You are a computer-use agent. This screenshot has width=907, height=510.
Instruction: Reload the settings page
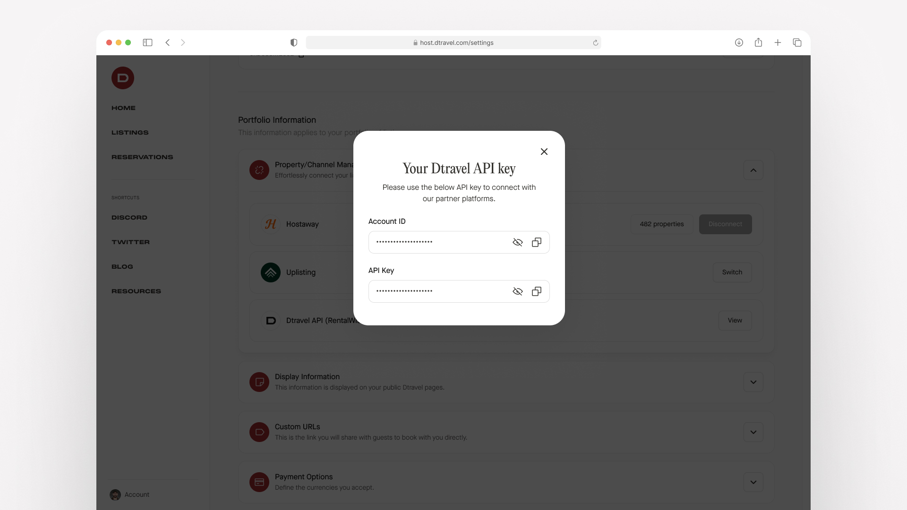596,42
